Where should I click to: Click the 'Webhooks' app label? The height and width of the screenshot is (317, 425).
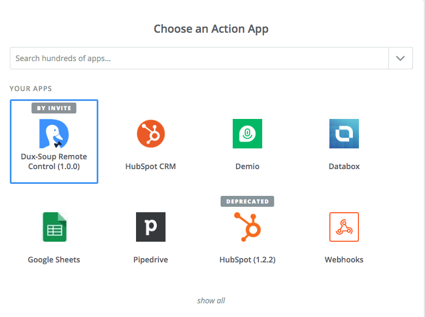pos(344,260)
